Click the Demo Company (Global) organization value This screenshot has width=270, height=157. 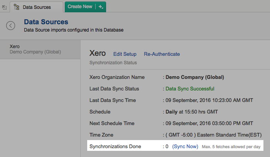click(x=195, y=77)
